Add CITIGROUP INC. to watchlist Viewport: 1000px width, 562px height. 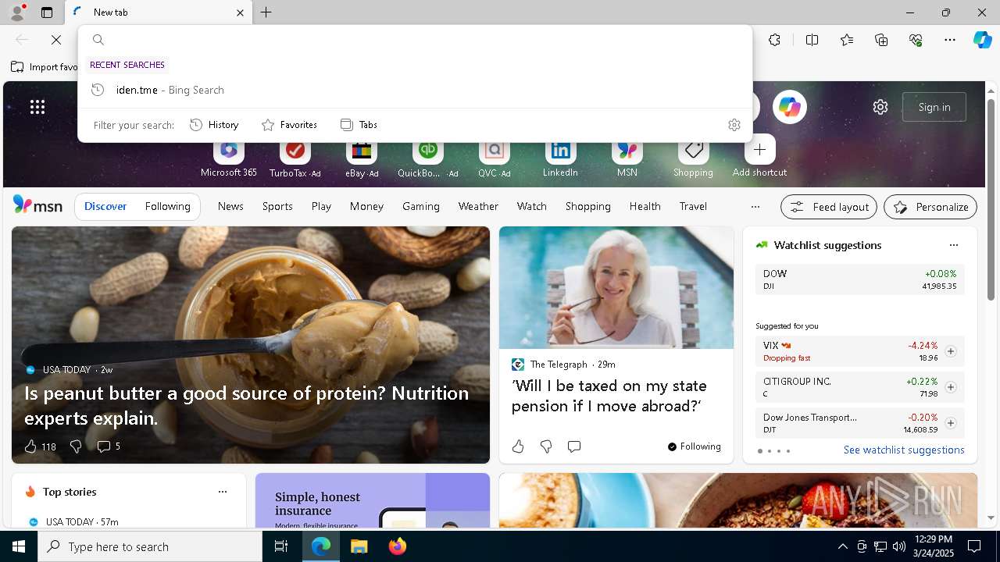(x=950, y=387)
